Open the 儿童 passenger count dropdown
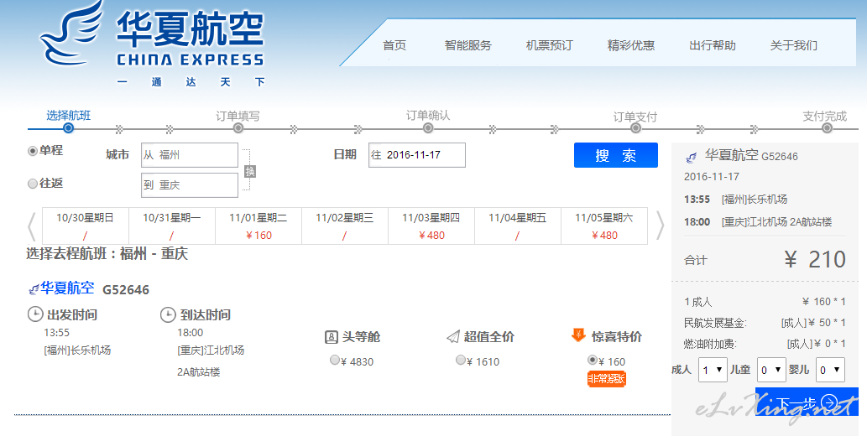867x436 pixels. [x=771, y=370]
